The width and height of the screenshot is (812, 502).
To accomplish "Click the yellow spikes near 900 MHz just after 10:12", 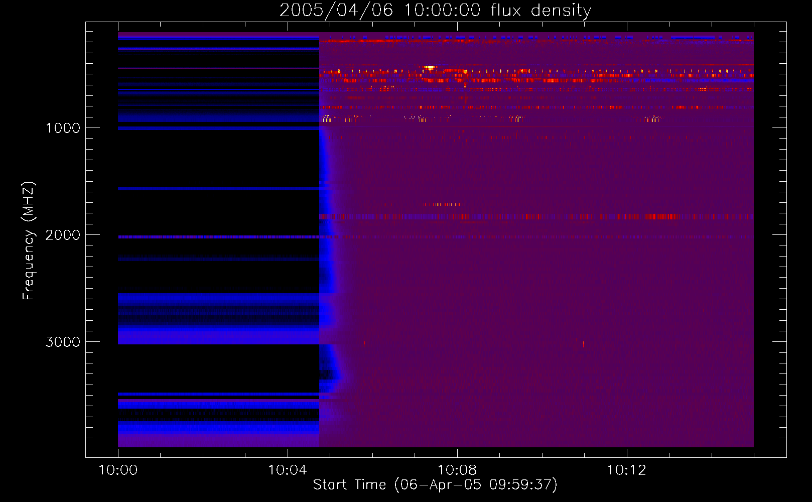I will (x=652, y=119).
